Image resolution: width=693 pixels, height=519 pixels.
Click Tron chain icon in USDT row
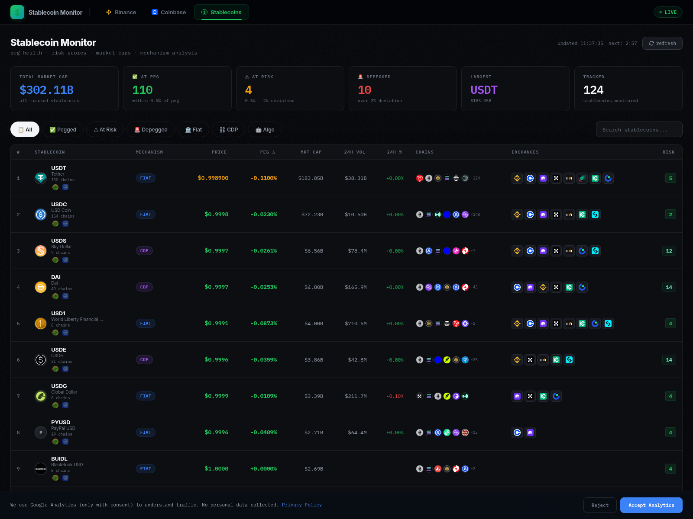pyautogui.click(x=420, y=178)
